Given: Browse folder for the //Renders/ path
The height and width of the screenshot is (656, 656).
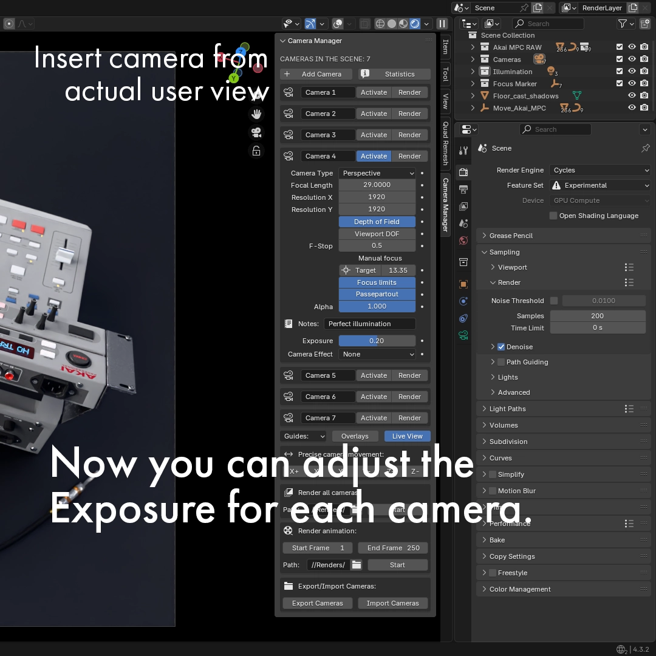Looking at the screenshot, I should 357,565.
